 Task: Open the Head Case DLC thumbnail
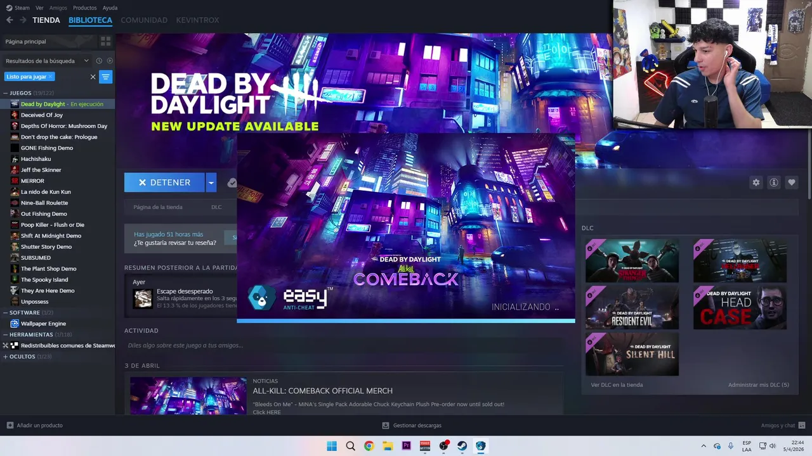click(x=740, y=308)
